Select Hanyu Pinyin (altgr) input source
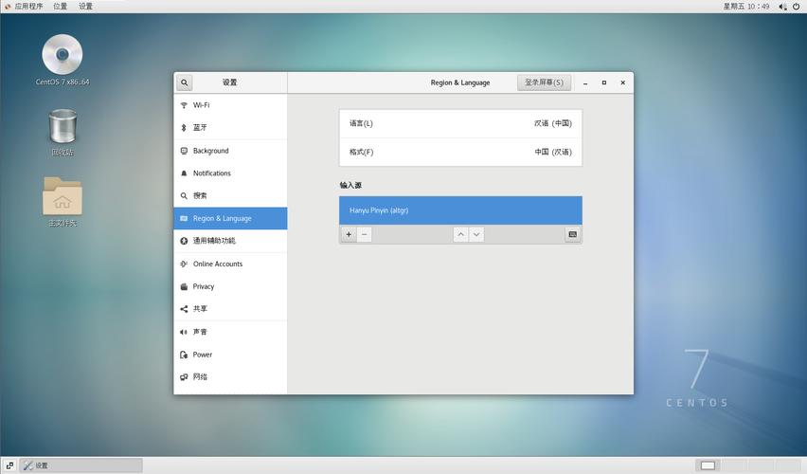This screenshot has height=474, width=807. (460, 210)
